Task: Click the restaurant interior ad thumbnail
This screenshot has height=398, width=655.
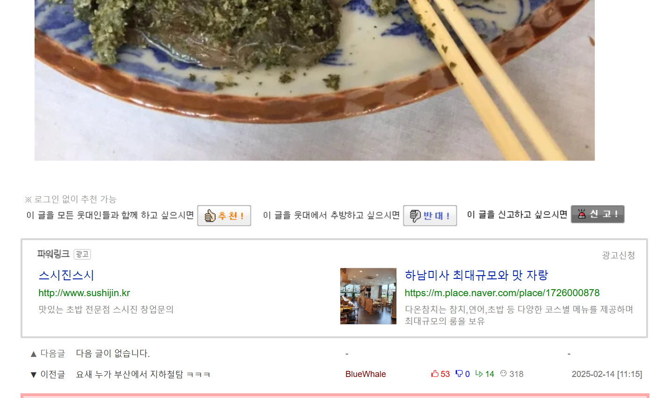Action: pyautogui.click(x=368, y=296)
